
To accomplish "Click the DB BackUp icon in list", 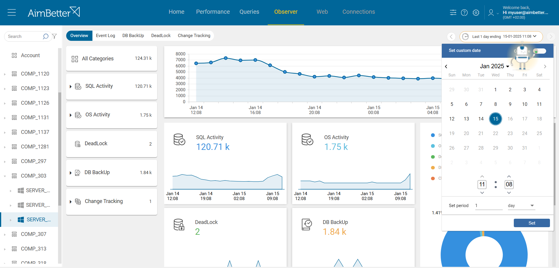I will tap(78, 173).
